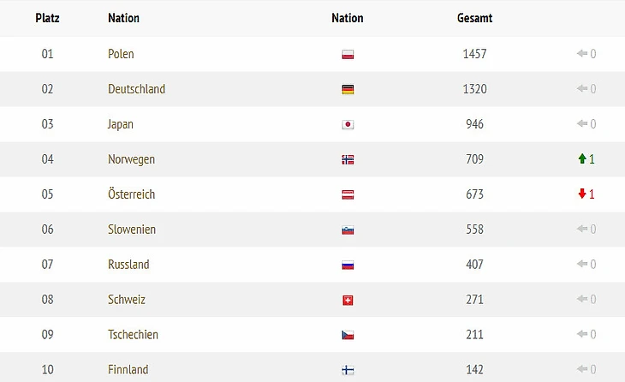Click the Finland flag icon
Screen dimensions: 625x382
pos(348,371)
